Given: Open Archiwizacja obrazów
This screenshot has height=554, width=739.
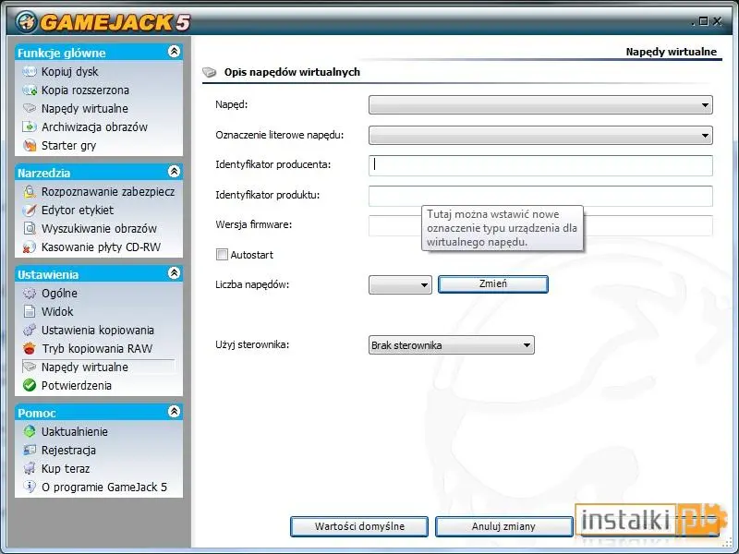Looking at the screenshot, I should point(95,127).
